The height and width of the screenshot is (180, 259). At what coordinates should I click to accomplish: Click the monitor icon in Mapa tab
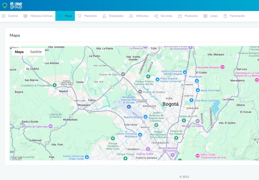pyautogui.click(x=60, y=16)
